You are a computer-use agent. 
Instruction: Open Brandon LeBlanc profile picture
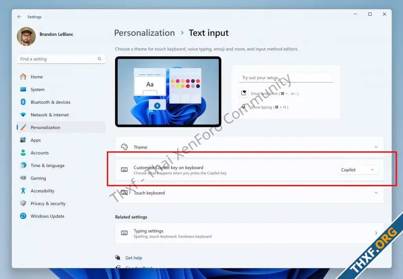click(x=26, y=37)
